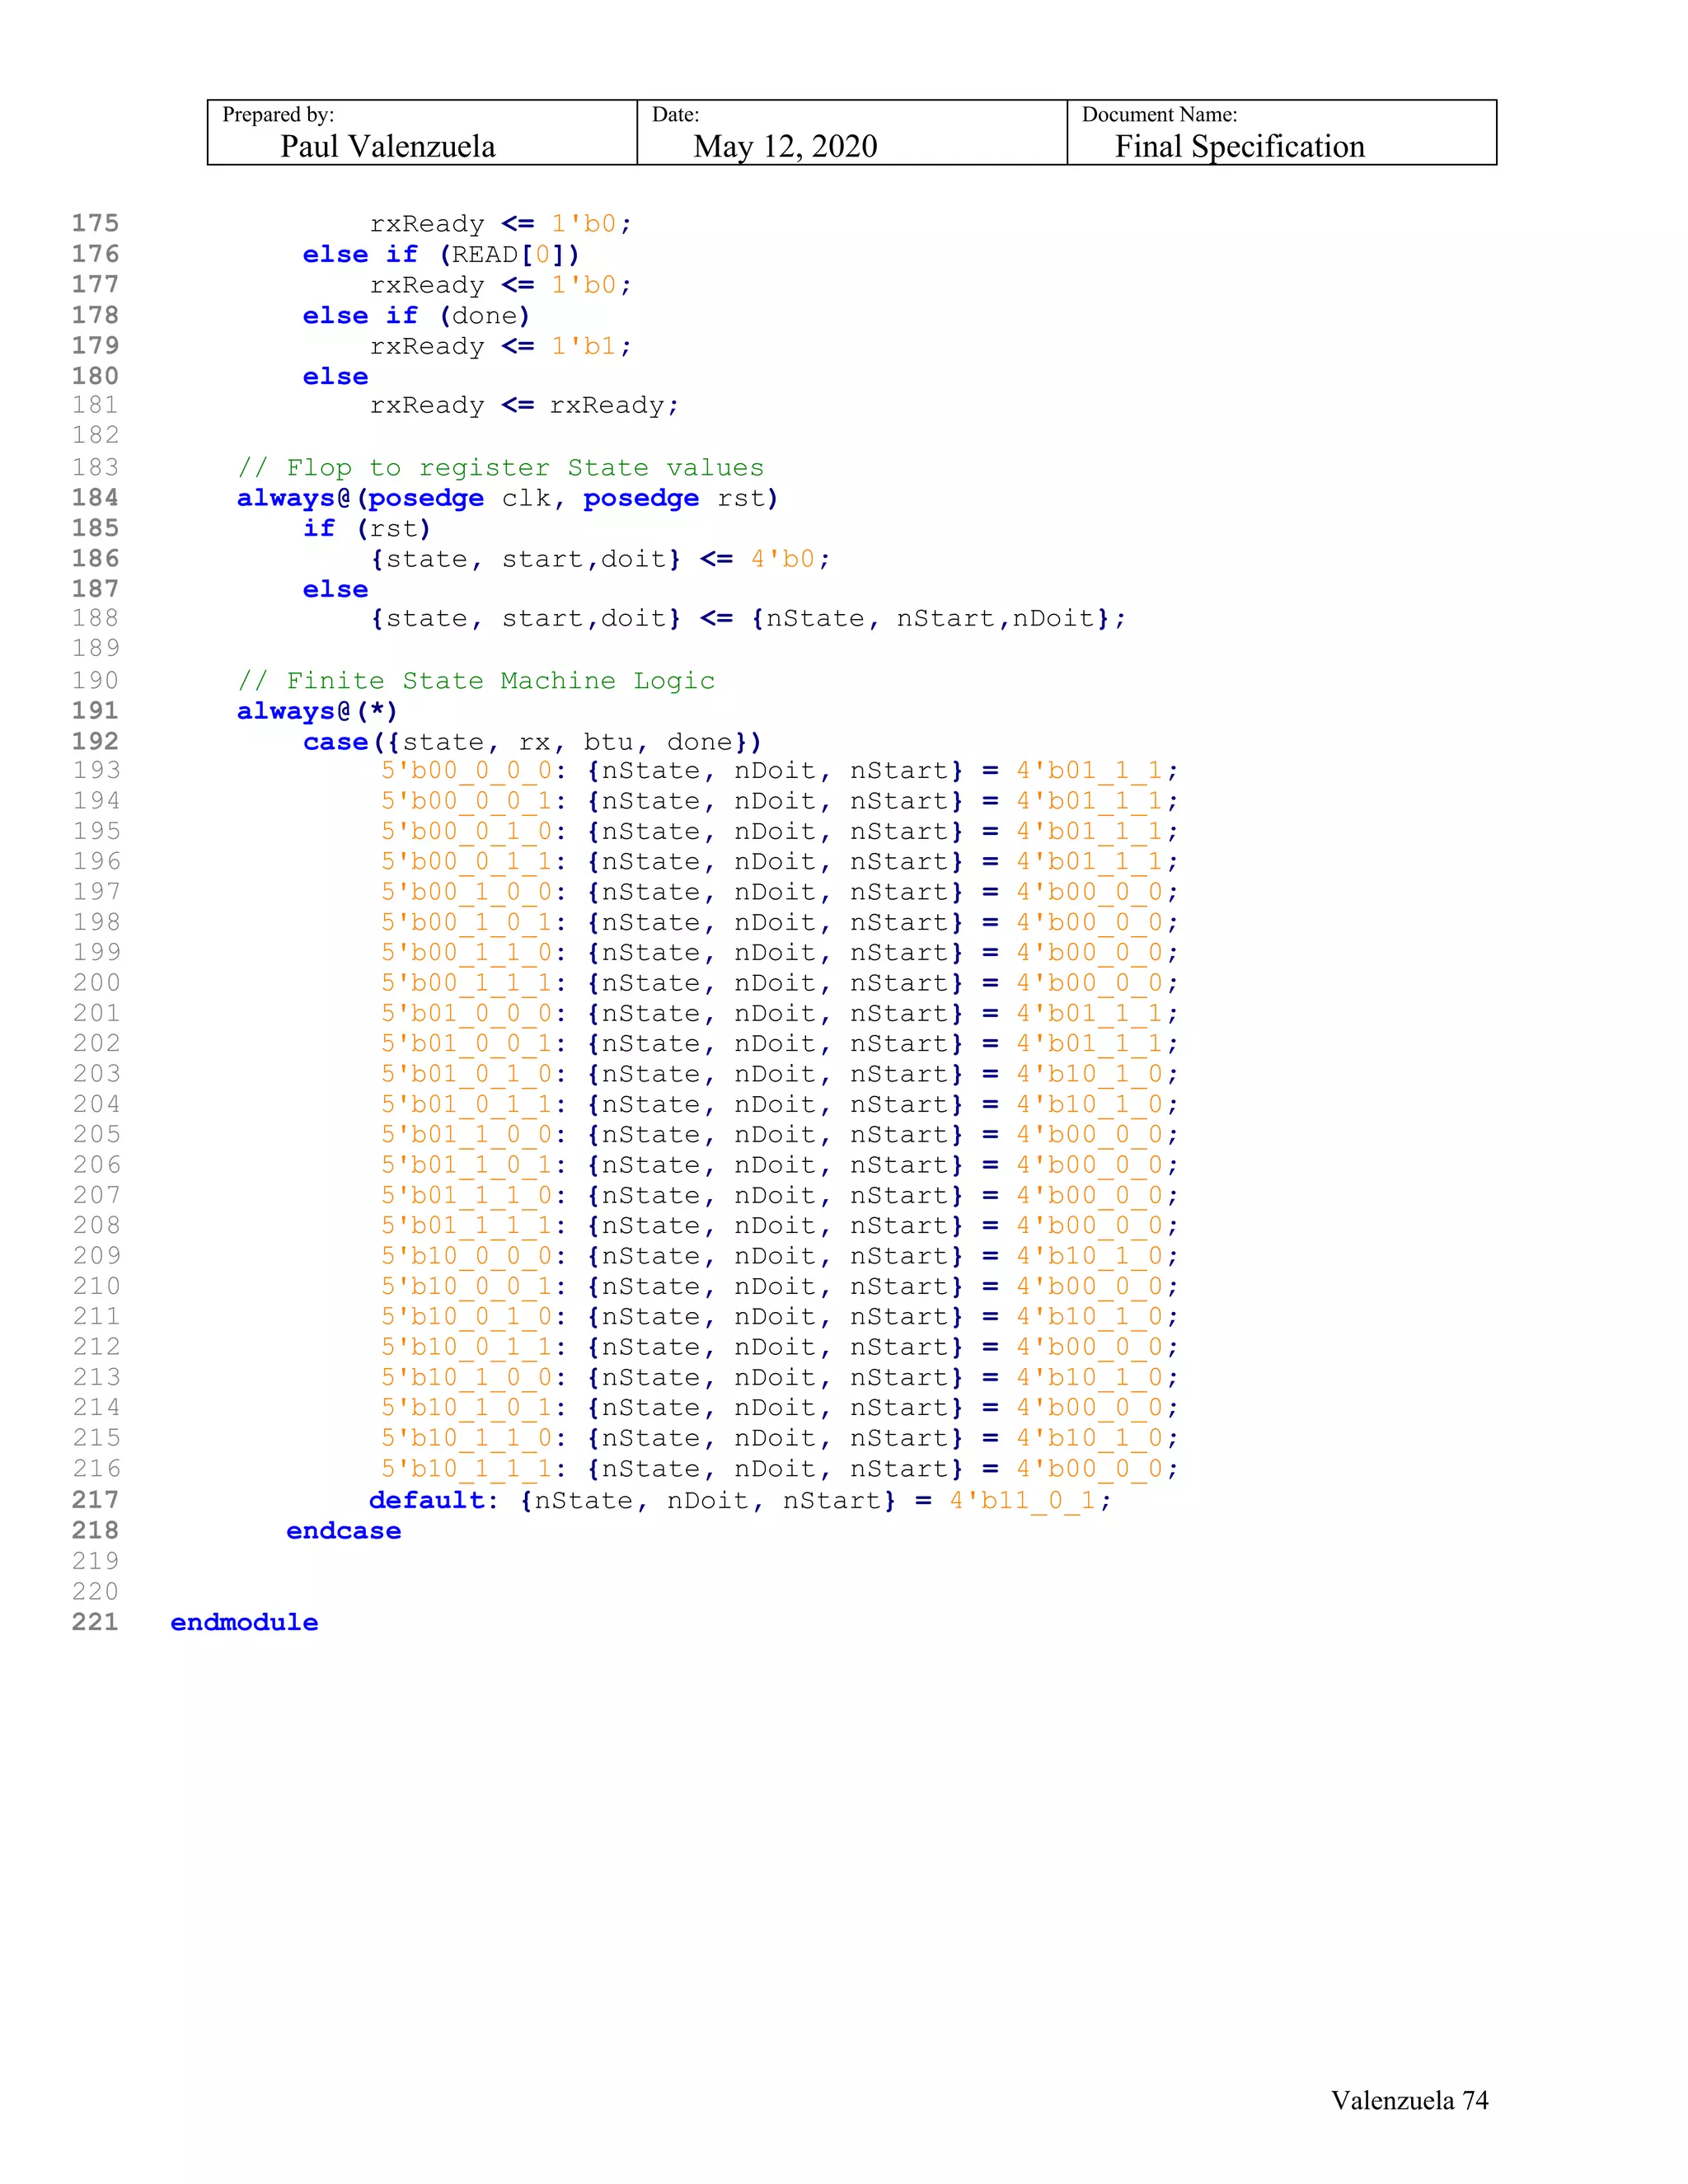1688x2184 pixels.
Task: Click case label "5'b10_1_1_0:"
Action: coord(474,1438)
